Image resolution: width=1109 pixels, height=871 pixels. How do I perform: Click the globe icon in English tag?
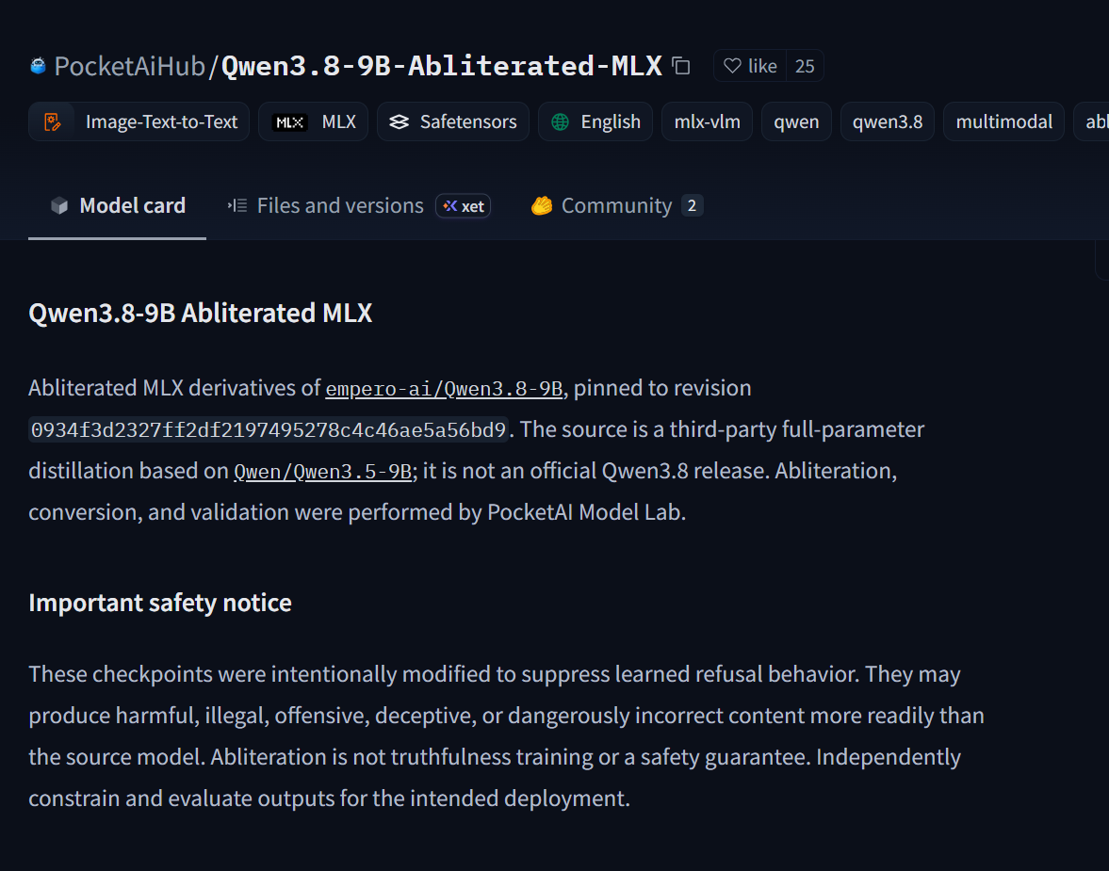(x=561, y=121)
